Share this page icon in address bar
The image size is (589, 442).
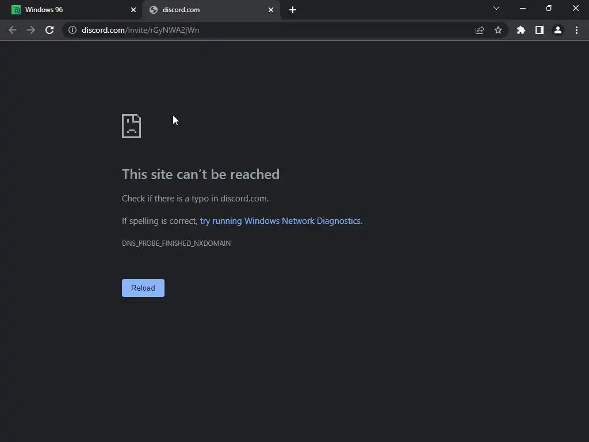click(480, 30)
